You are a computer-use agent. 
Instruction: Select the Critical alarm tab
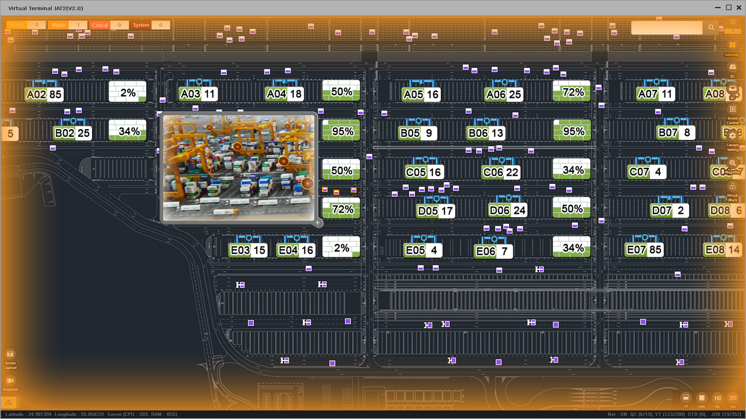(x=100, y=25)
